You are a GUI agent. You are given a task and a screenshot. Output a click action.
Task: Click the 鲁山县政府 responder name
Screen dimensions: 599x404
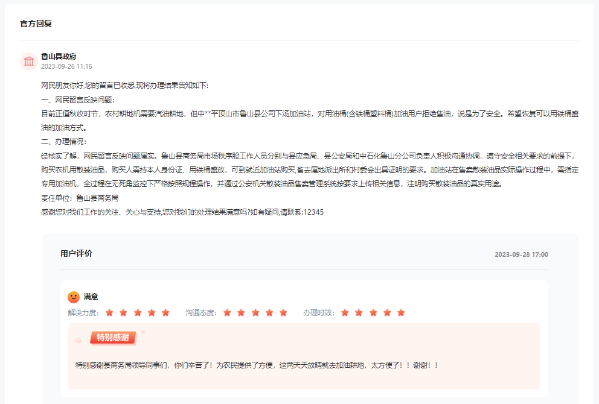(59, 57)
